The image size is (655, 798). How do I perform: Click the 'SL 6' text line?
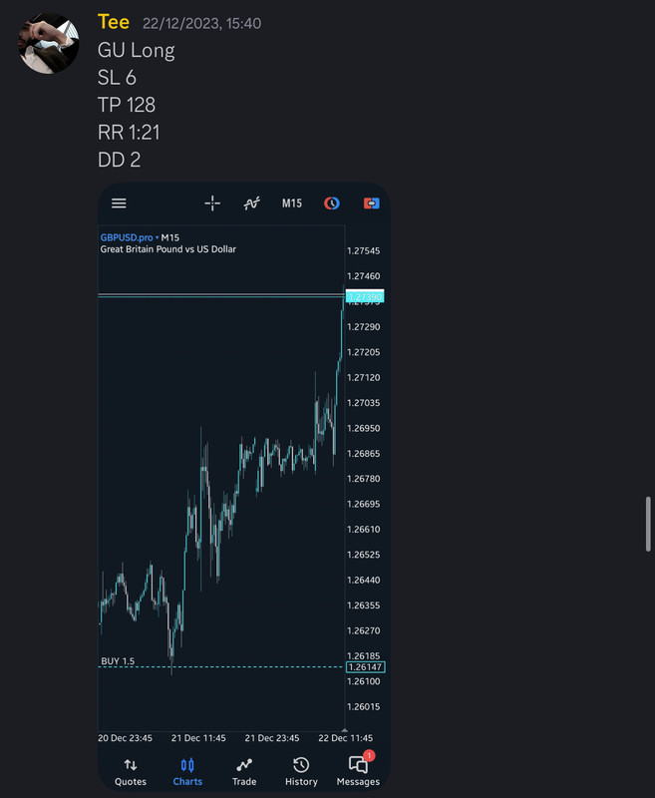pos(117,78)
